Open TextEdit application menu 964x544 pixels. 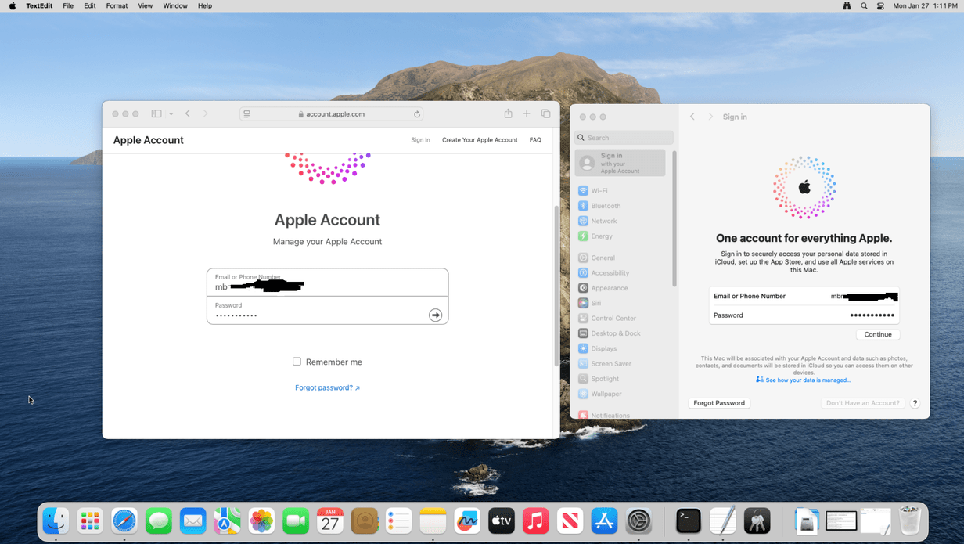(39, 5)
